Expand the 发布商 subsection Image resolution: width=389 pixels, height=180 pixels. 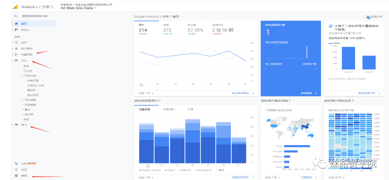pos(23,114)
